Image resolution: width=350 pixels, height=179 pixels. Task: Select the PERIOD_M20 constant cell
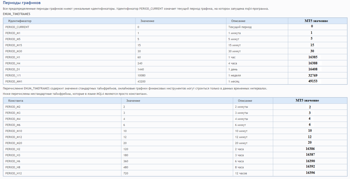click(x=62, y=143)
